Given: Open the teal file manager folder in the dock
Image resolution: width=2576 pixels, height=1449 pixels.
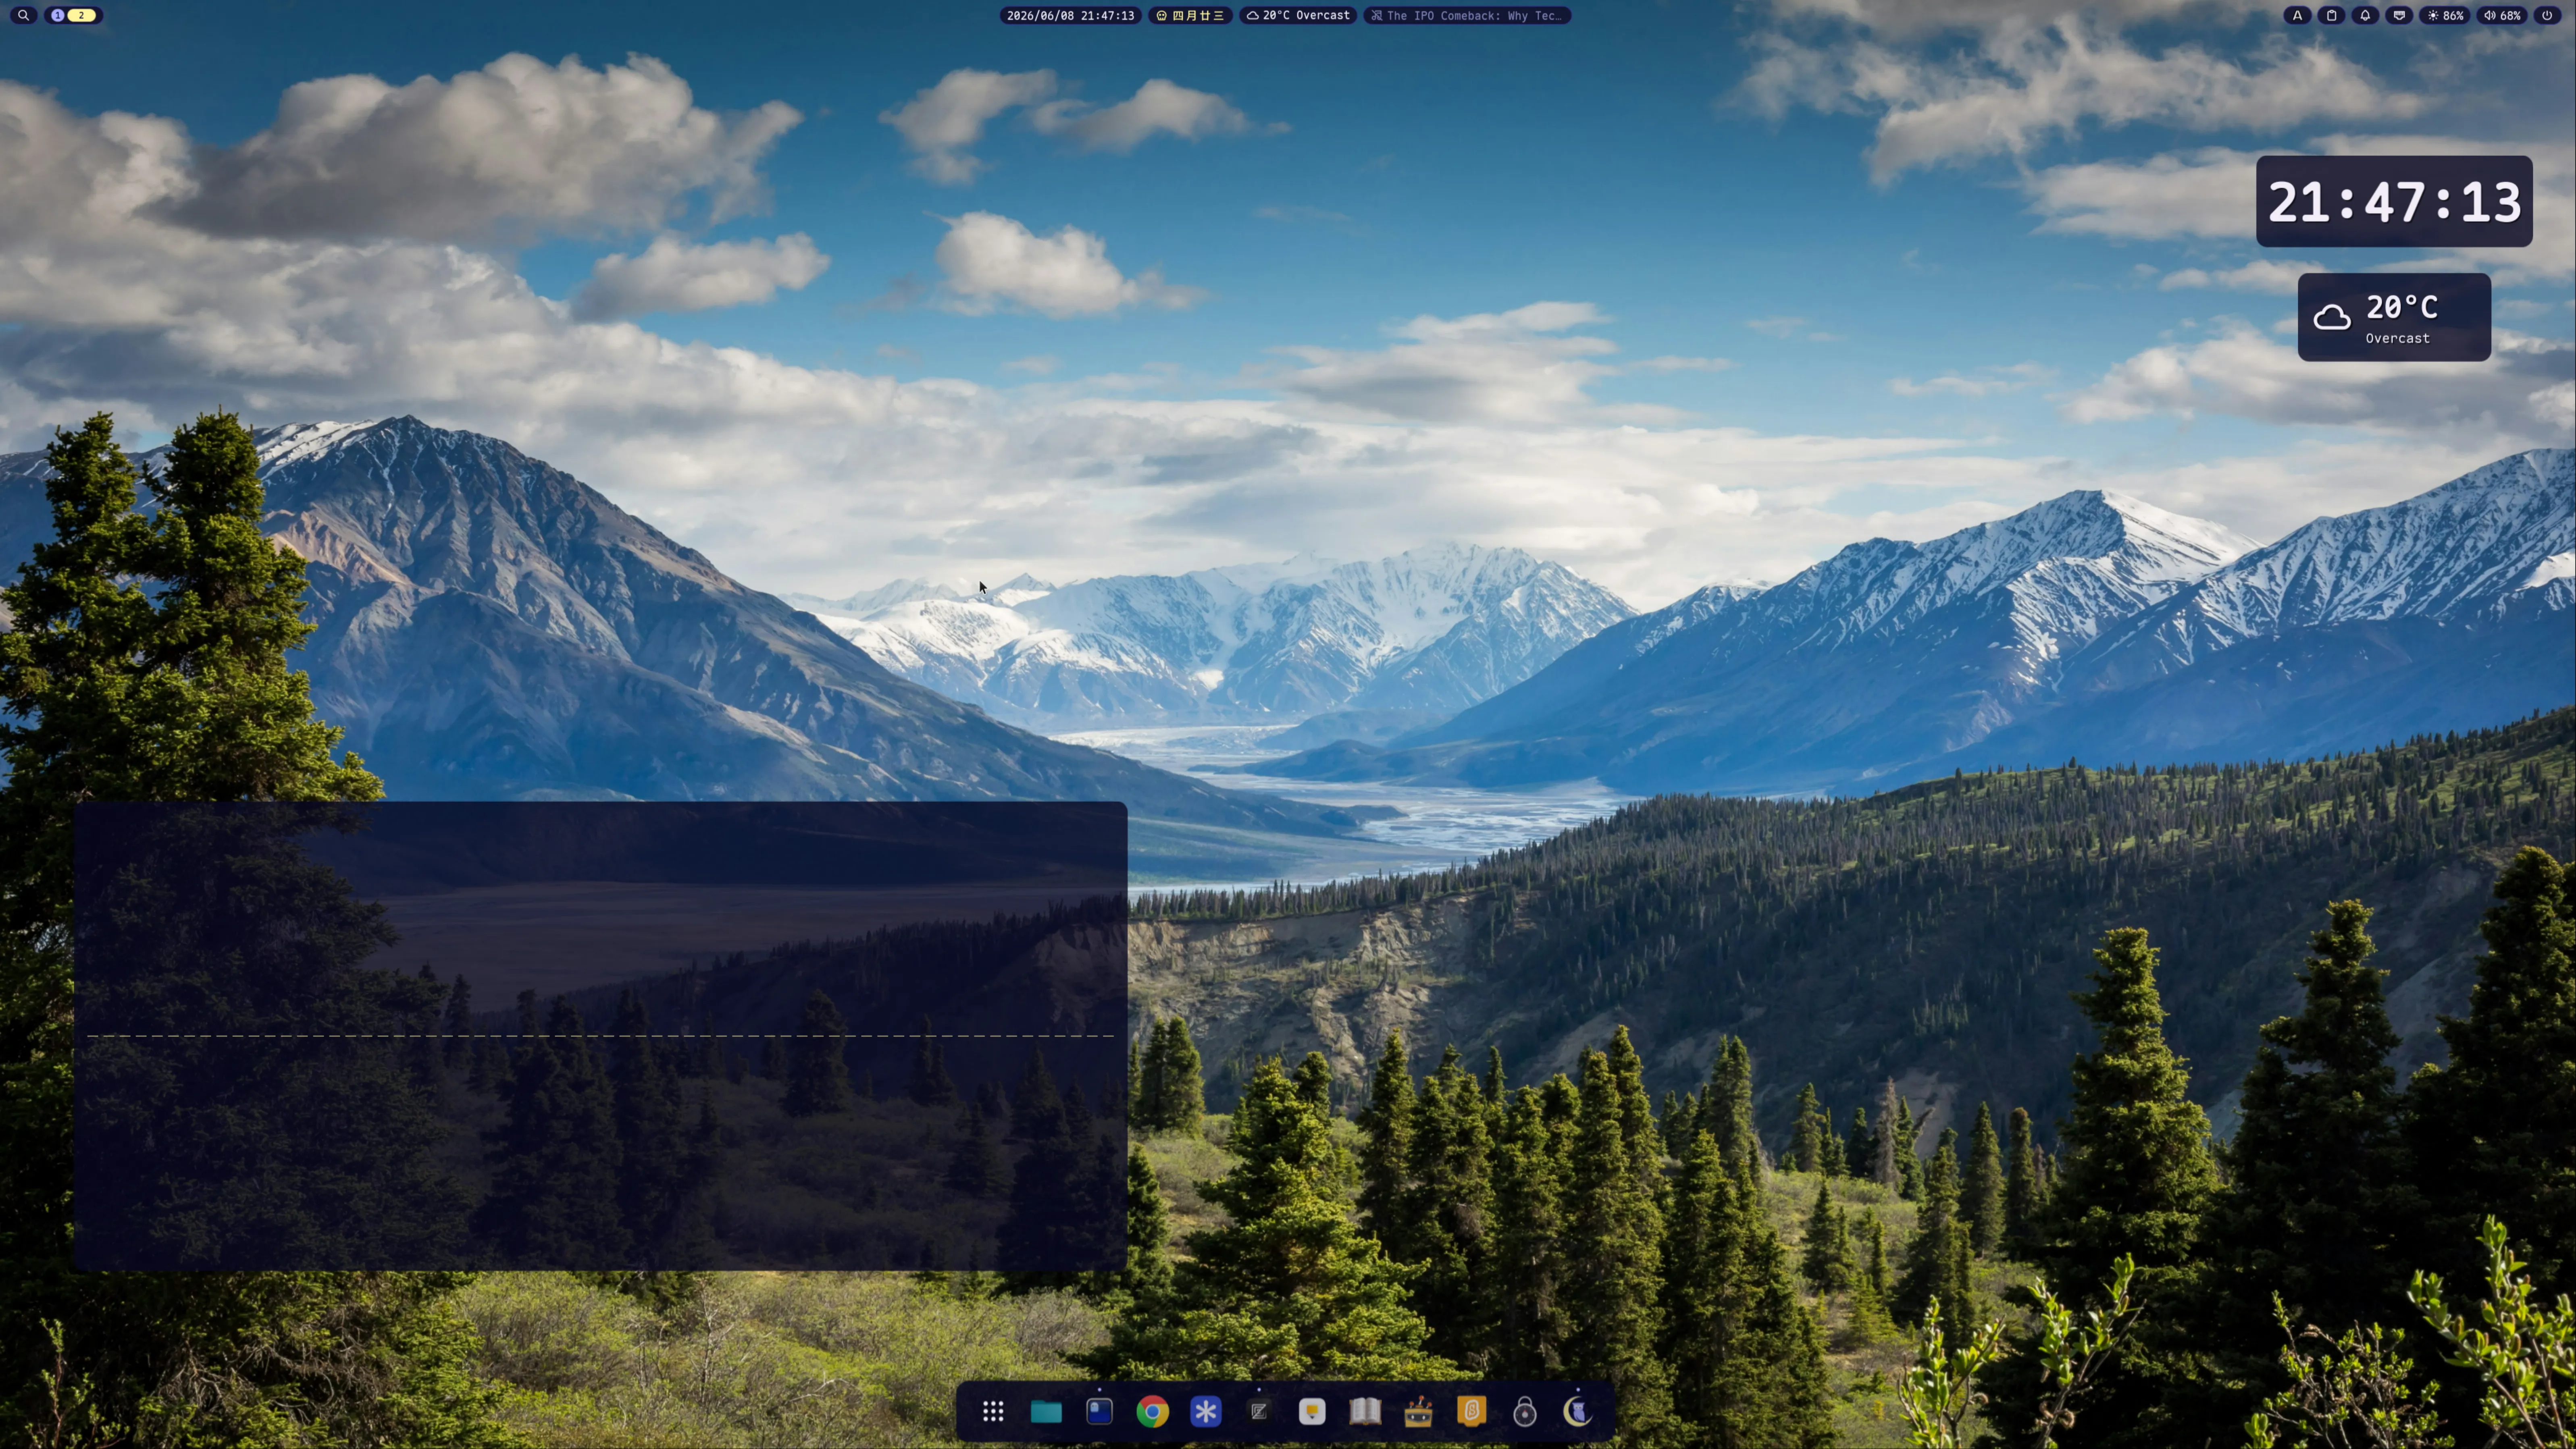Looking at the screenshot, I should pyautogui.click(x=1046, y=1411).
